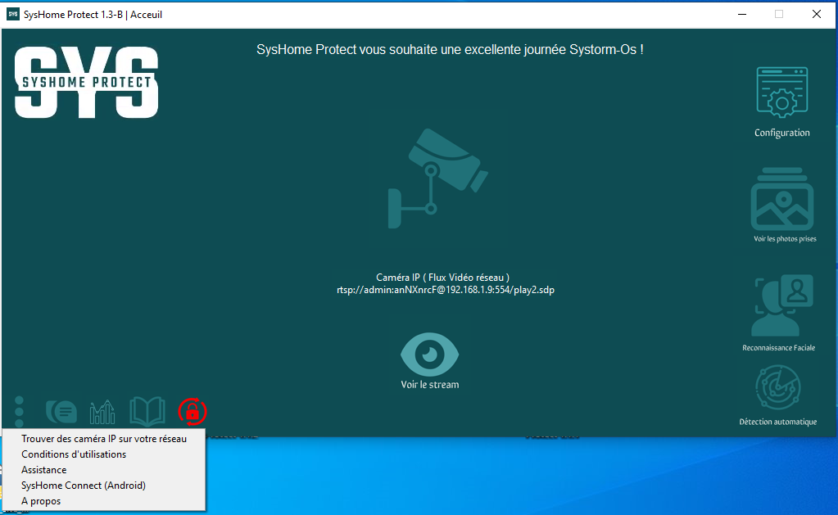Click the SYS title bar app icon
Image resolution: width=838 pixels, height=515 pixels.
coord(13,15)
